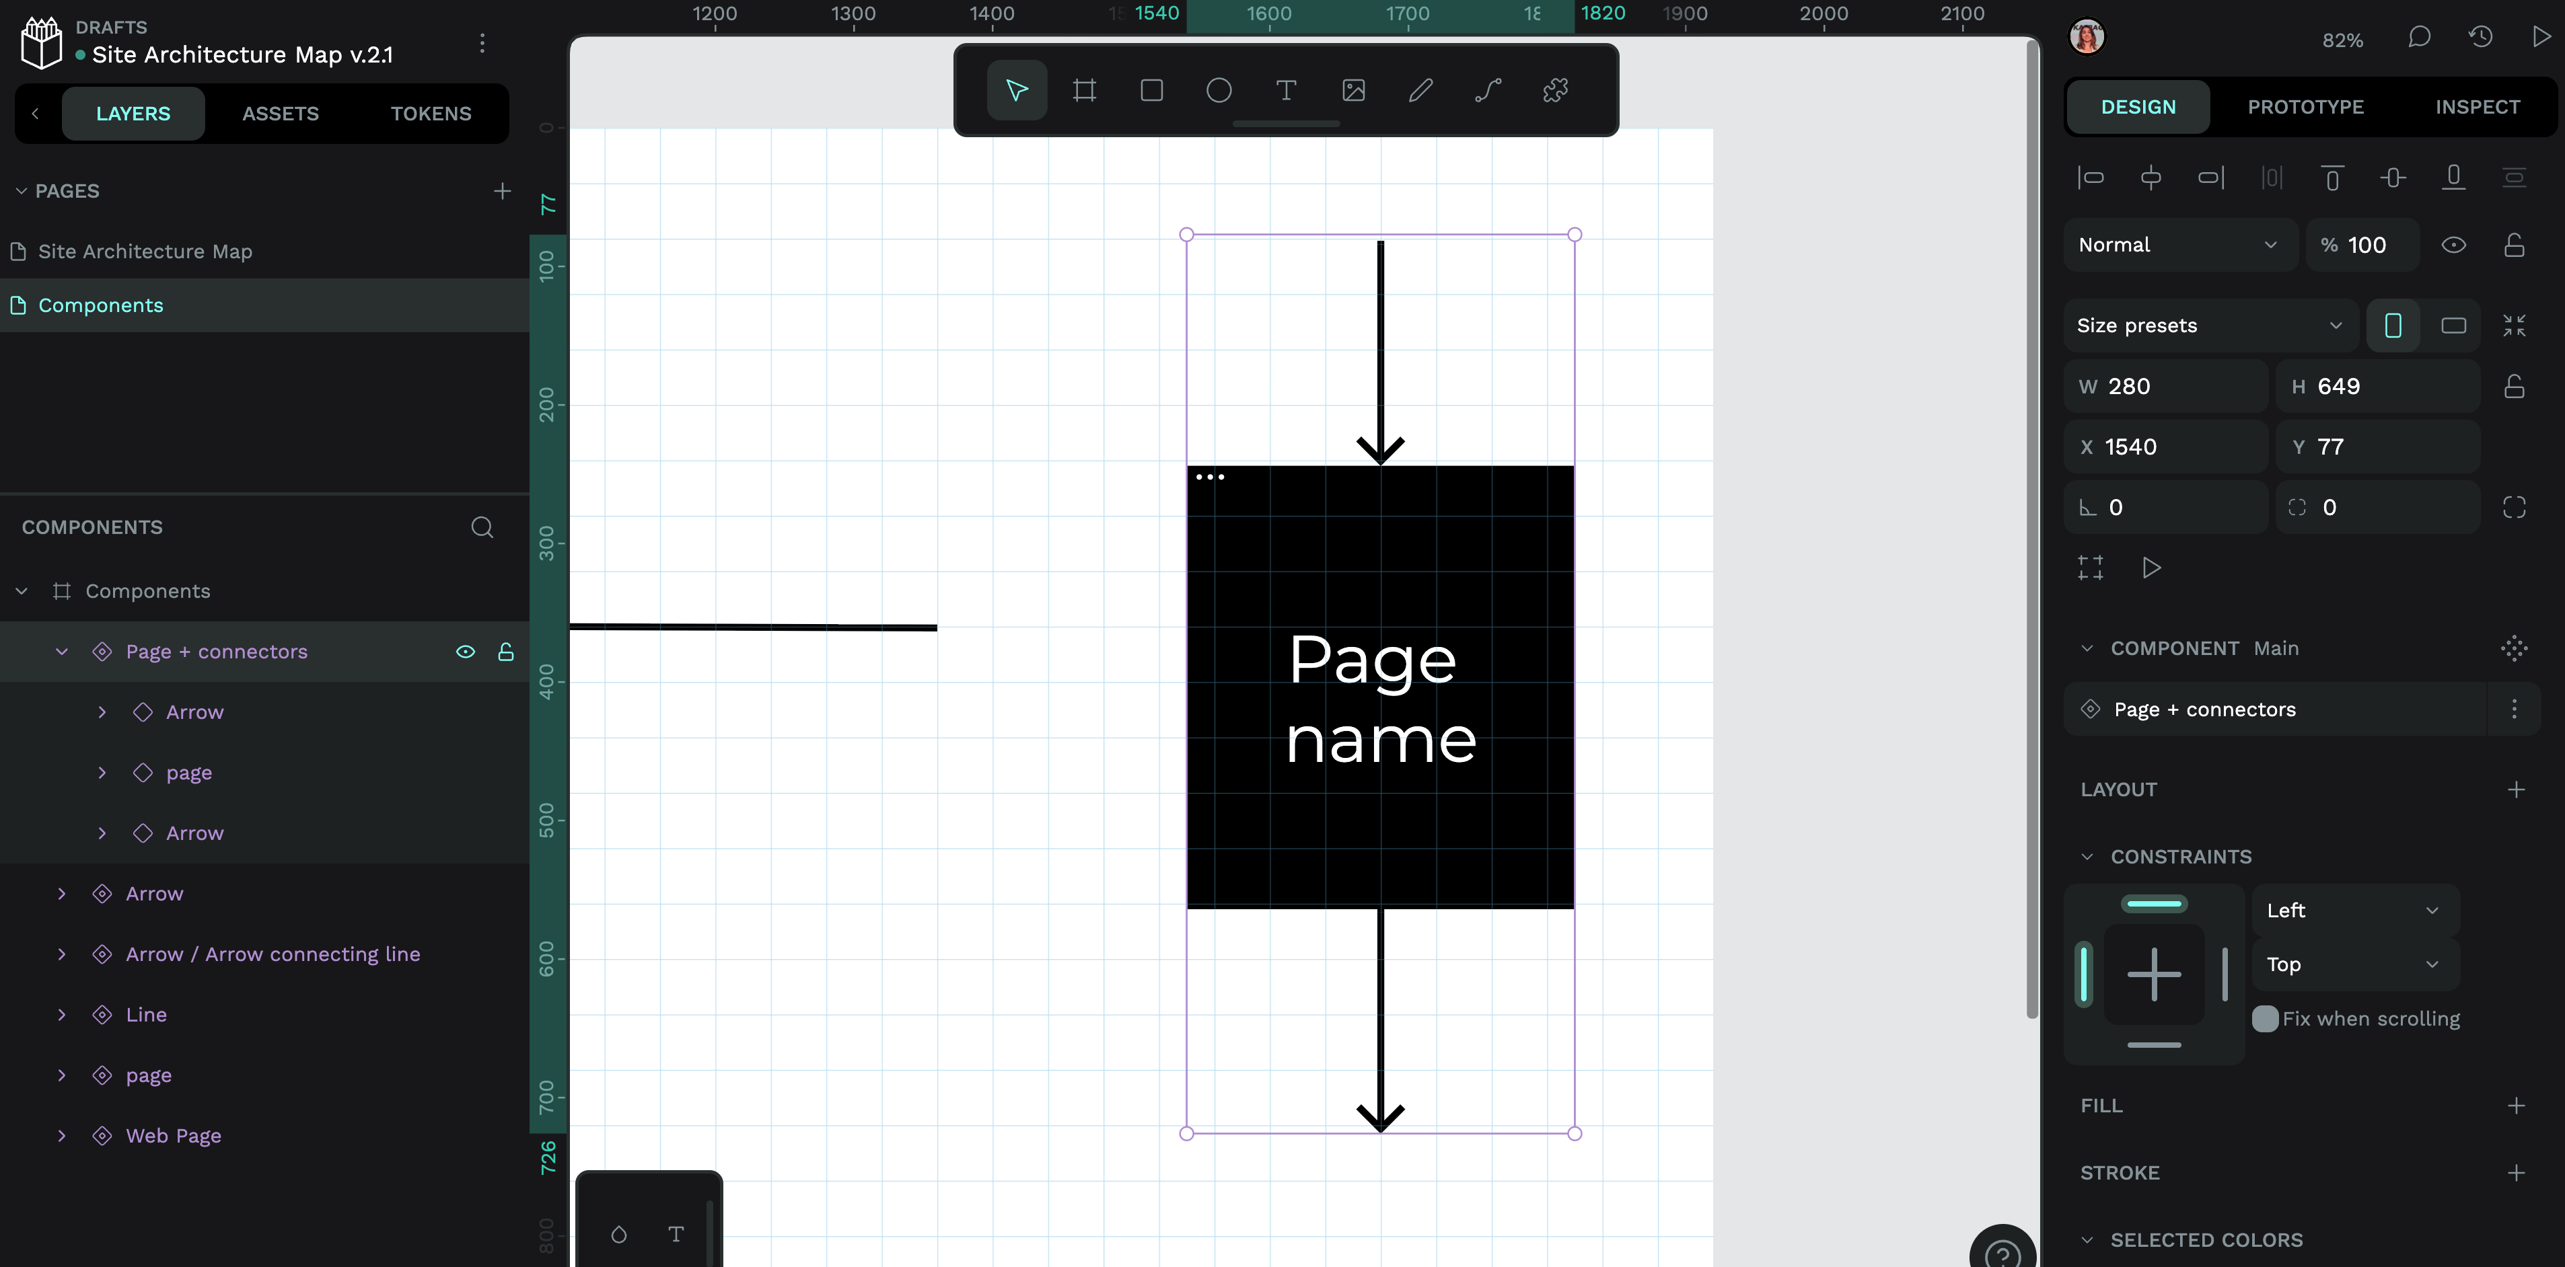Select the Path (curve) tool
Image resolution: width=2565 pixels, height=1267 pixels.
coord(1488,91)
